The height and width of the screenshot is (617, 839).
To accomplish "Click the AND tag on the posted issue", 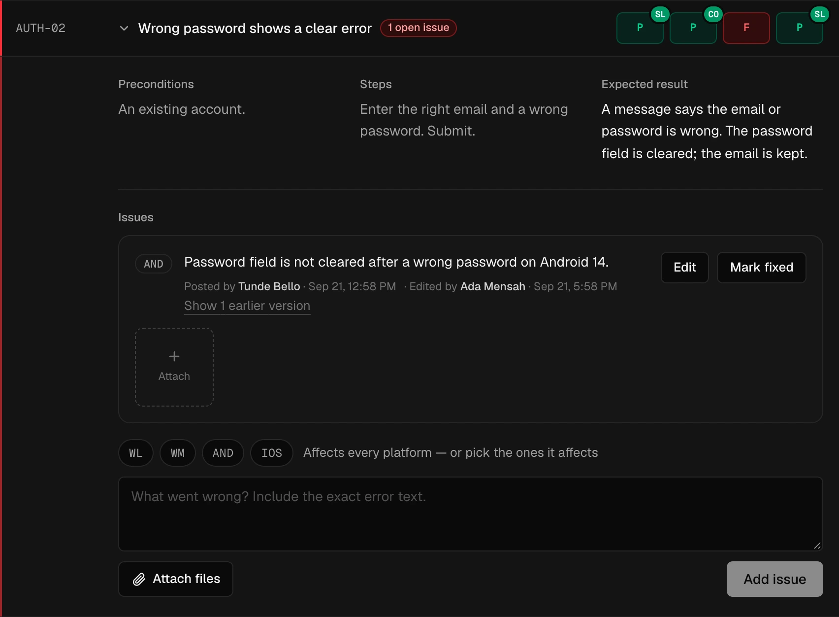I will point(154,264).
